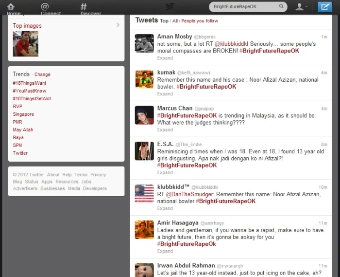Open klubbkidd's flag avatar
Viewport: 340px width, 277px height.
(x=144, y=194)
